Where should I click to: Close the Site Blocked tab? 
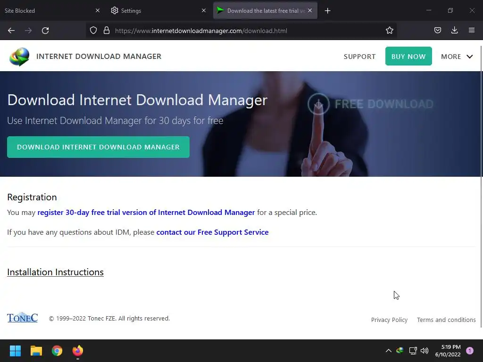(98, 10)
